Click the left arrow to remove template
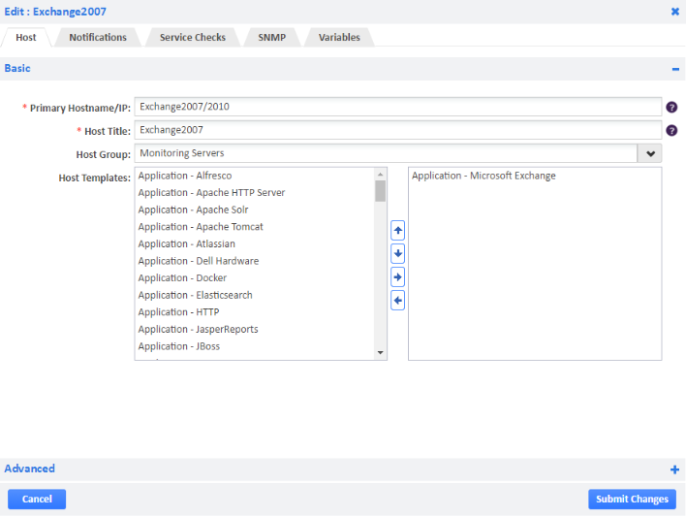Image resolution: width=686 pixels, height=517 pixels. (397, 301)
